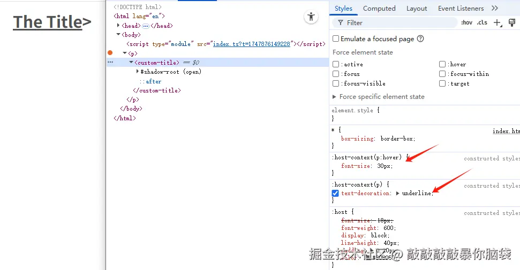Check the :target state box

[x=442, y=83]
